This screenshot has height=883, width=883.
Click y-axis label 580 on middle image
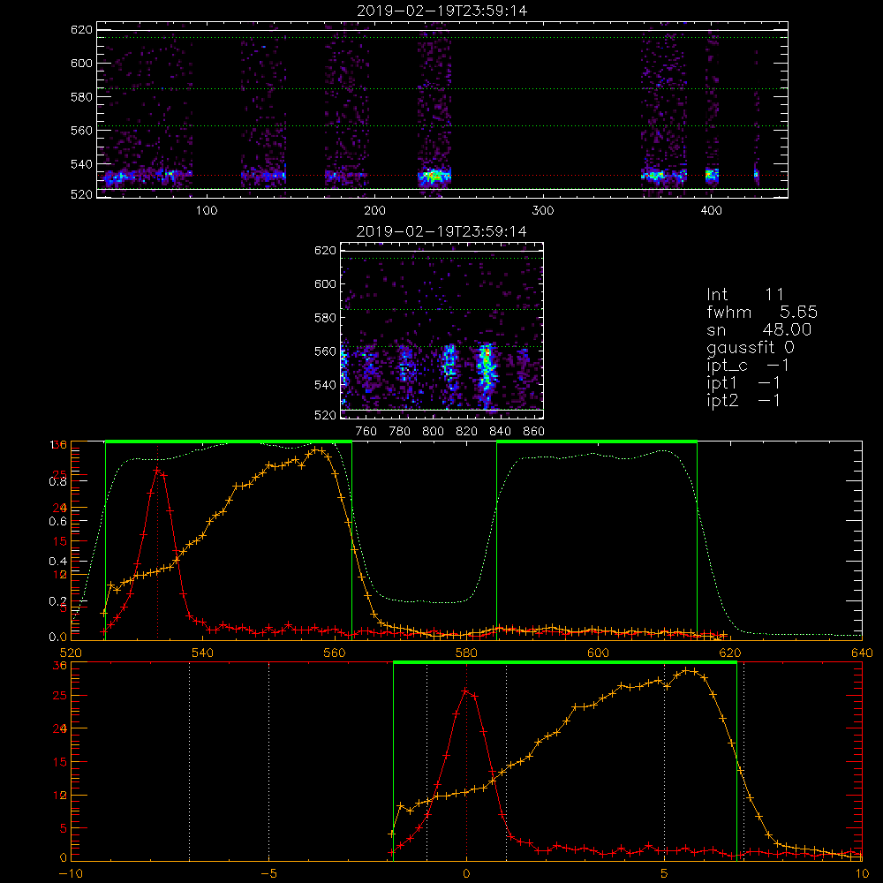coord(325,318)
